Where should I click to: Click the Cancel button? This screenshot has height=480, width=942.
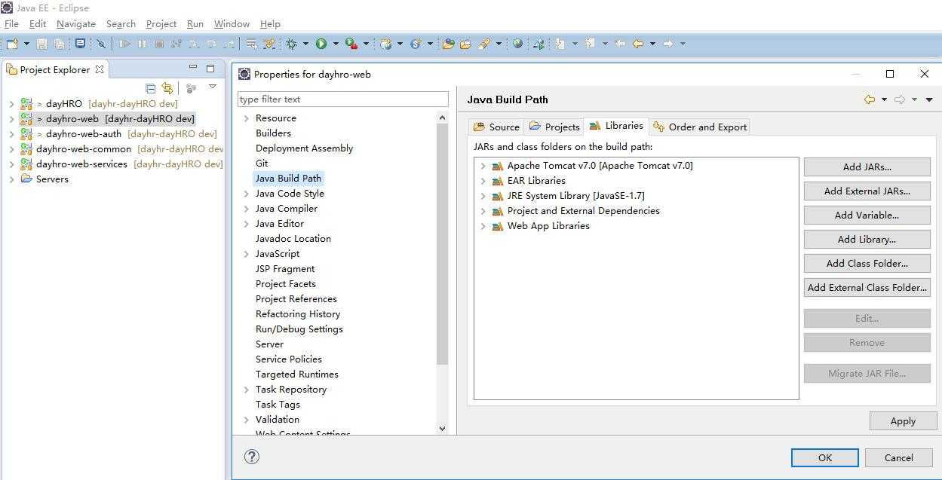pyautogui.click(x=898, y=457)
